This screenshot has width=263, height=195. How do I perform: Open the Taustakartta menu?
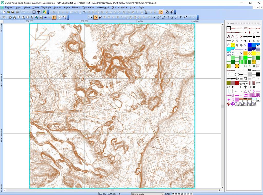(88, 7)
